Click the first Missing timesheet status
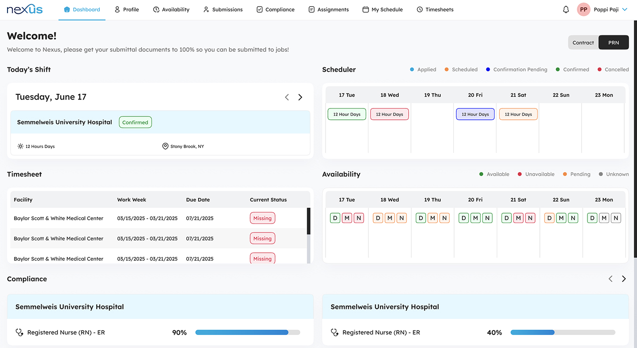This screenshot has height=348, width=637. (x=262, y=218)
